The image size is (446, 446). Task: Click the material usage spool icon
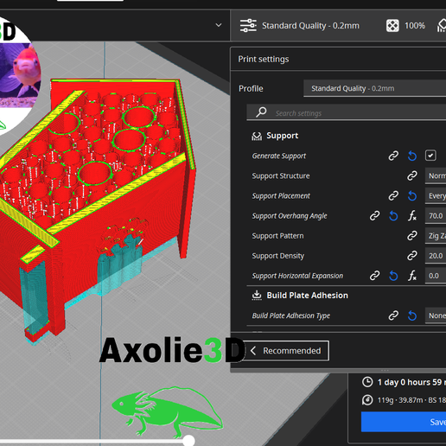367,400
